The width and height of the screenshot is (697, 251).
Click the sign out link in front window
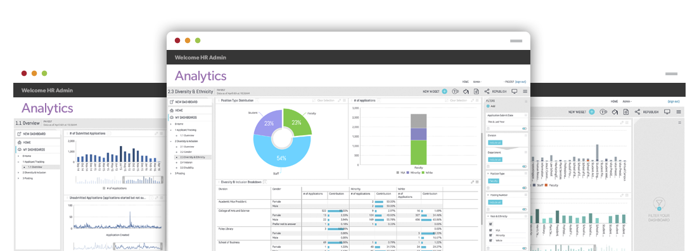pos(521,82)
